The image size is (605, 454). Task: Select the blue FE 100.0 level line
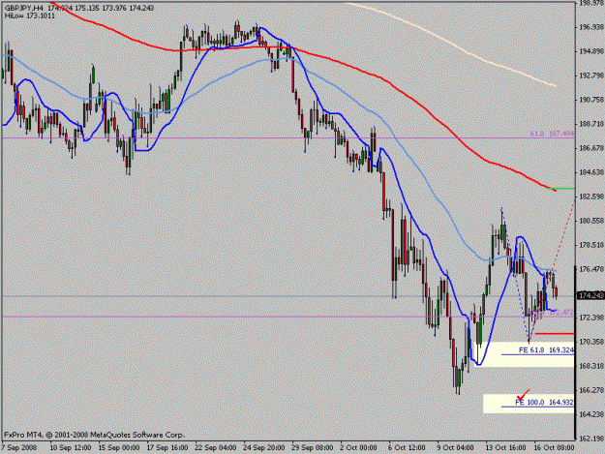coord(538,407)
